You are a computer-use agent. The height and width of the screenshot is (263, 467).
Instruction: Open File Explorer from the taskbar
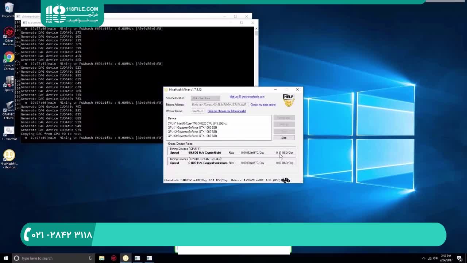coord(102,258)
